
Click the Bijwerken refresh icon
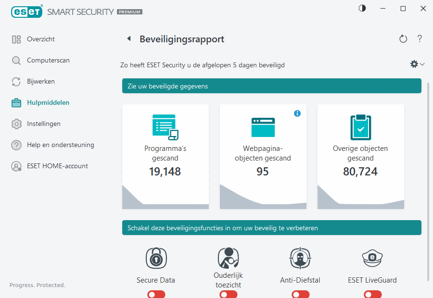[16, 81]
